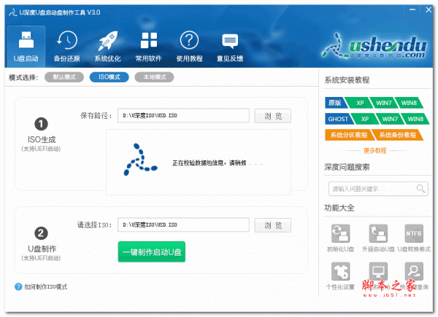Open the 使用教程 help tutorial
The height and width of the screenshot is (317, 438).
tap(189, 47)
